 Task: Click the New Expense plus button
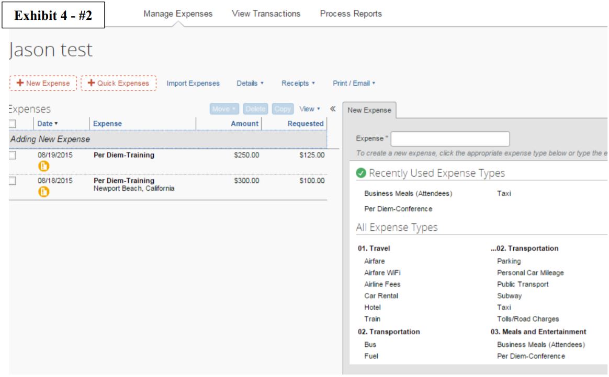pos(43,84)
